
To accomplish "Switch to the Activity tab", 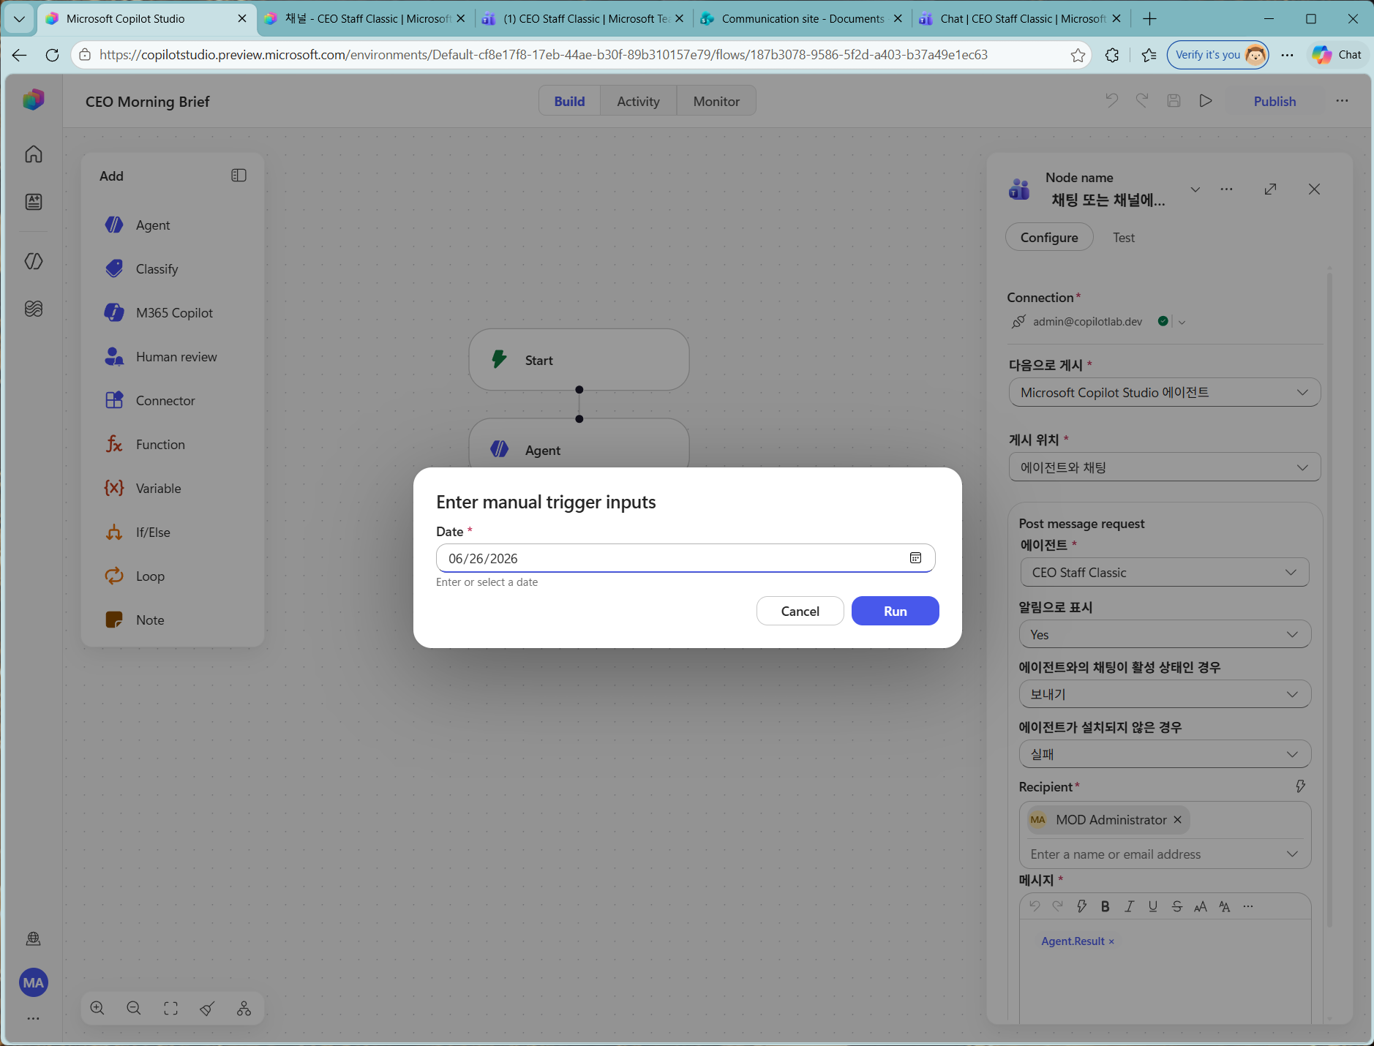I will click(638, 101).
